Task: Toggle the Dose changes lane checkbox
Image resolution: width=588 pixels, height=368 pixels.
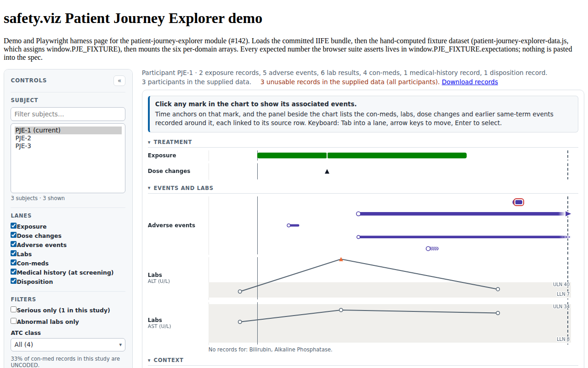Action: pos(14,235)
